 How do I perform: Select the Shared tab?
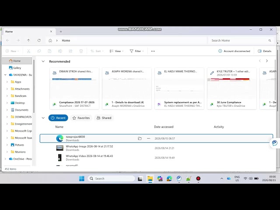104,118
